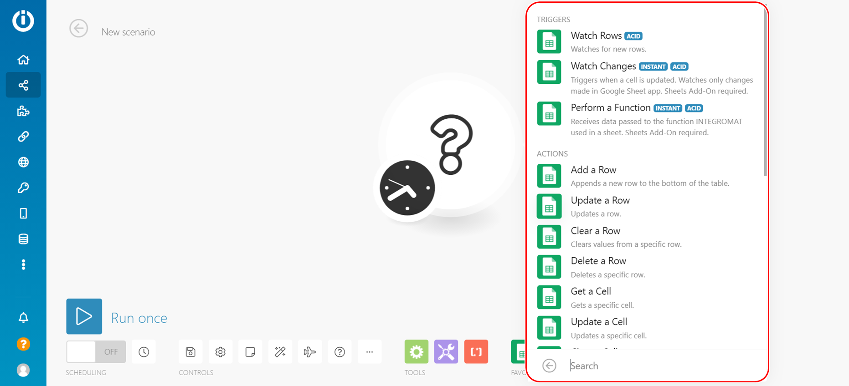This screenshot has width=849, height=386.
Task: Save scenario with disk icon
Action: coord(190,351)
